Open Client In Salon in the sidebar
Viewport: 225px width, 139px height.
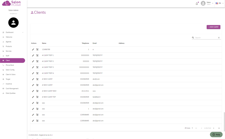coord(11,74)
